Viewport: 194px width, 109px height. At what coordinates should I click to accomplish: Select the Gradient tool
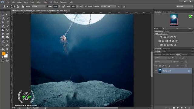(7, 34)
